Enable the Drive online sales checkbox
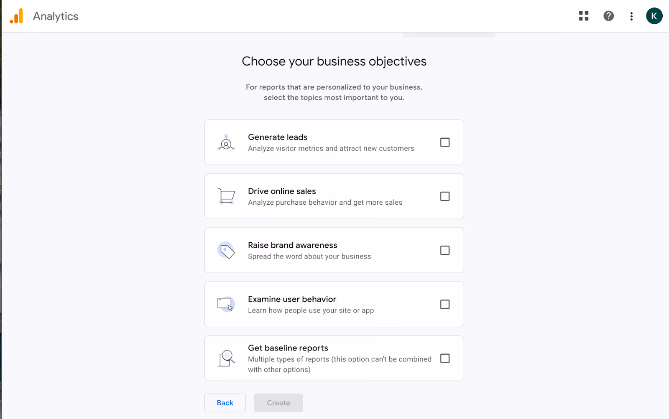Screen dimensions: 669x419 tap(445, 196)
